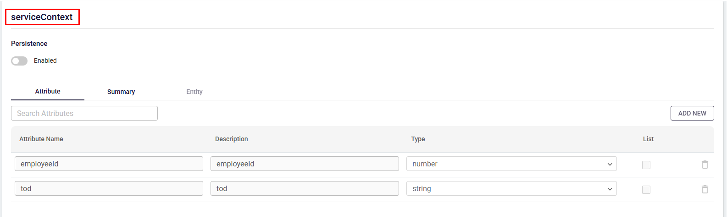Click the employeeId attribute name field

[x=109, y=164]
